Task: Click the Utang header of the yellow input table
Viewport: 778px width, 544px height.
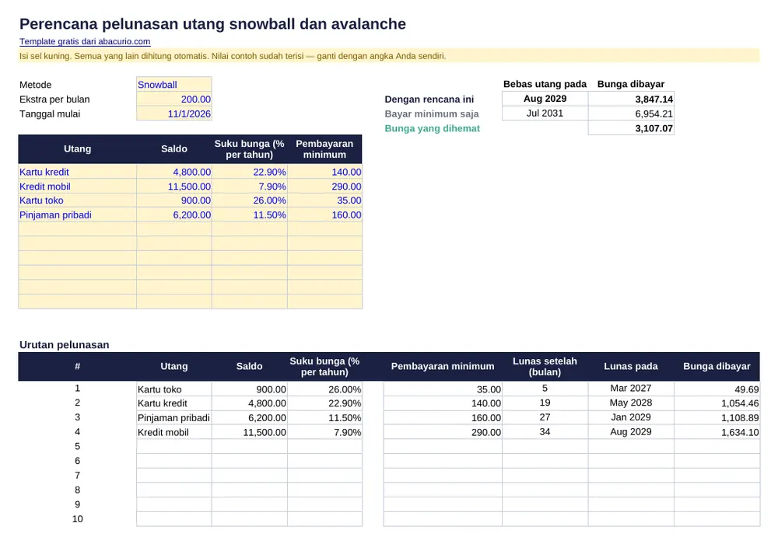Action: [77, 149]
